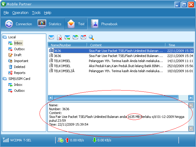Sort by the Time column header
The width and height of the screenshot is (196, 147).
tap(179, 45)
